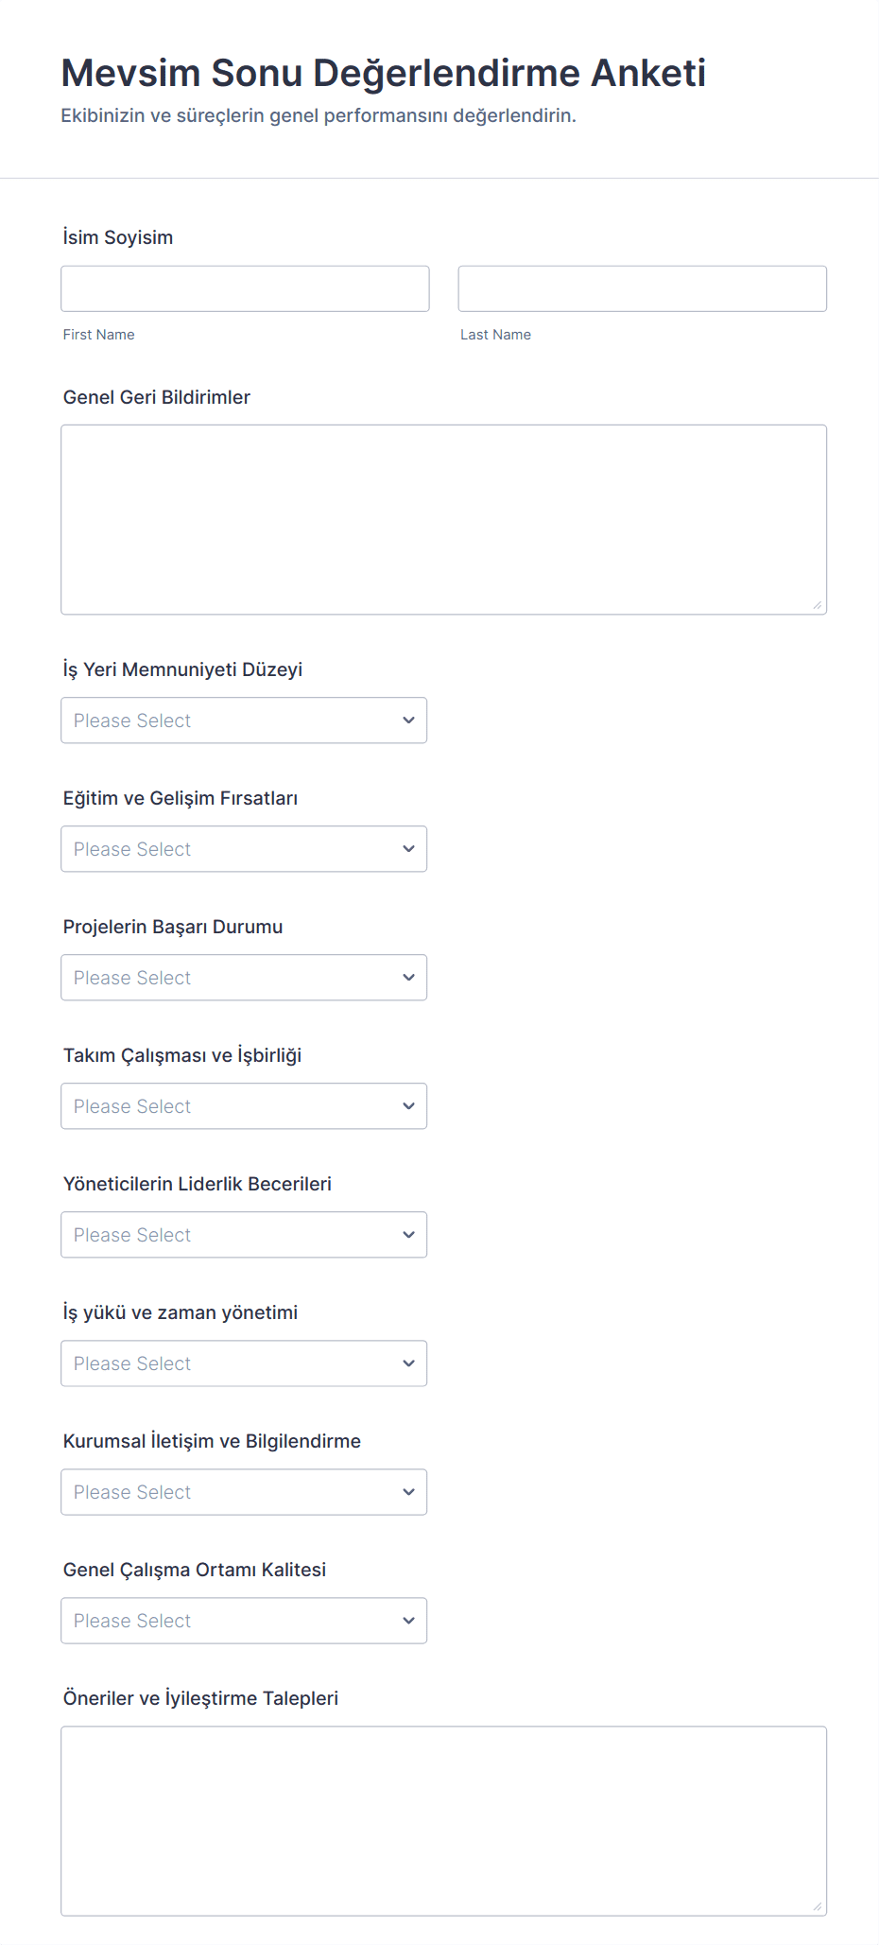Open the İş Yeri Memnuniyeti Düzeyi dropdown
Image resolution: width=879 pixels, height=1945 pixels.
point(244,721)
